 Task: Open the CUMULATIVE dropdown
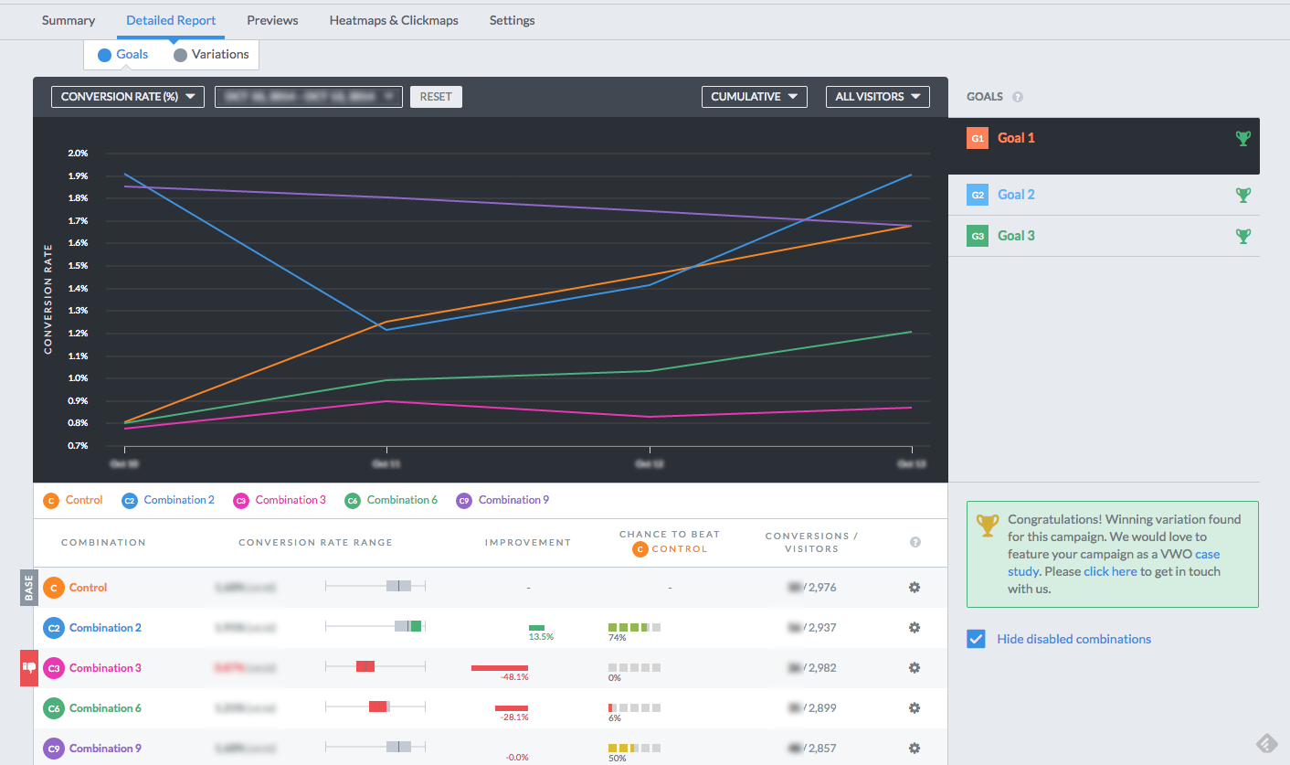coord(754,96)
